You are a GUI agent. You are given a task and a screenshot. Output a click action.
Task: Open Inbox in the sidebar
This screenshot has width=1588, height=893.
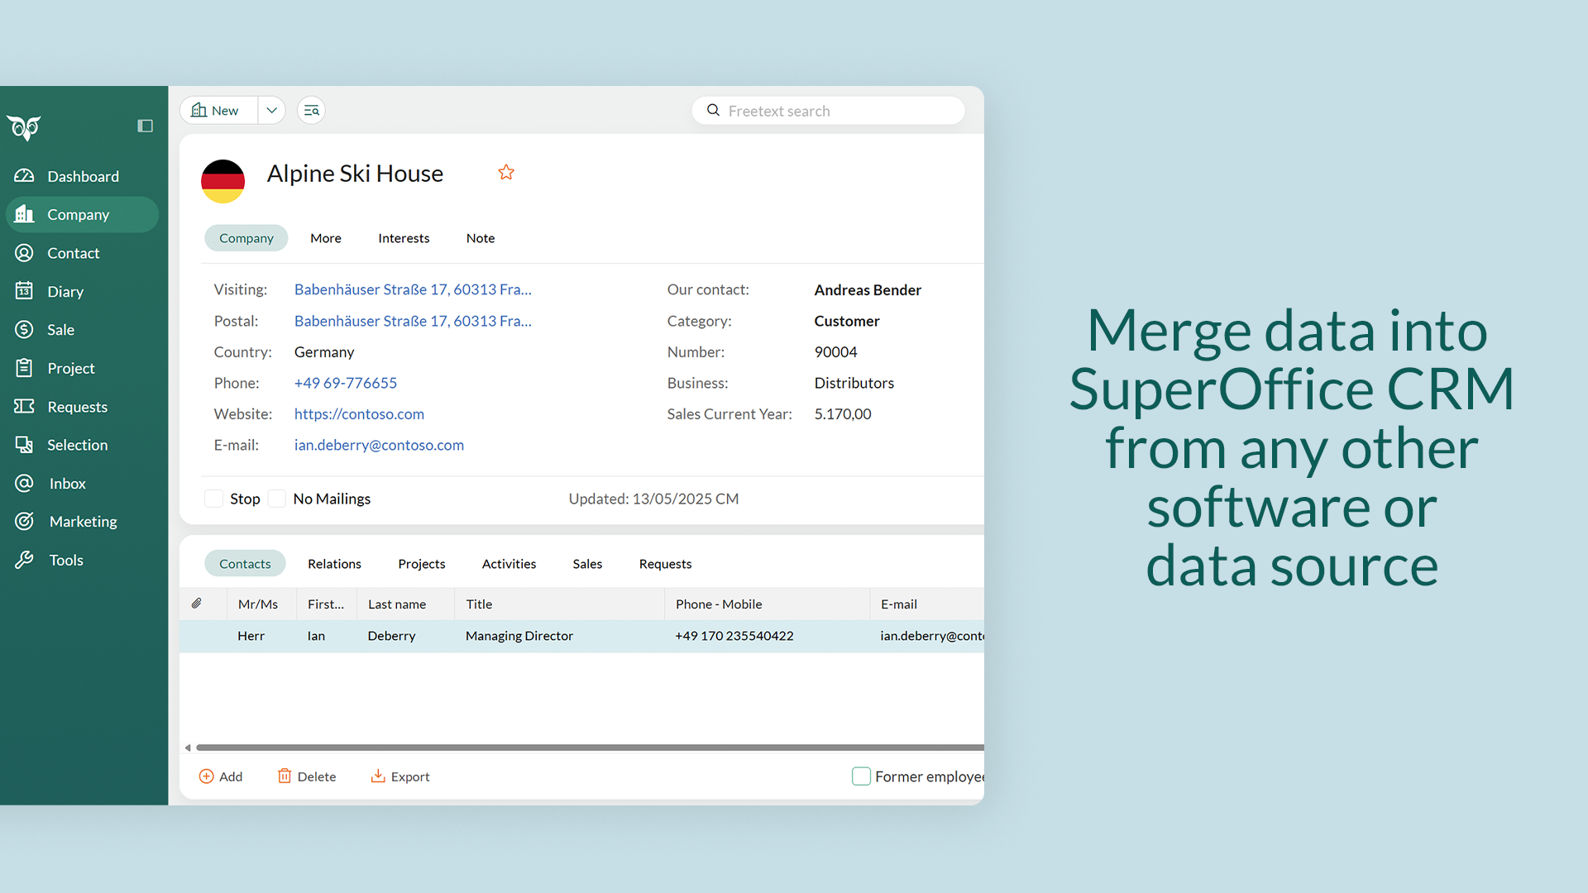(82, 484)
